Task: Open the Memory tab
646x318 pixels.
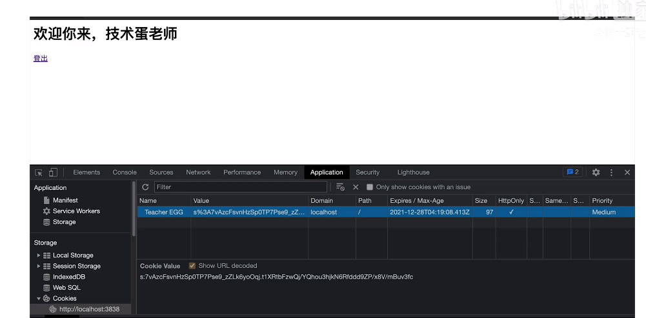Action: tap(285, 173)
